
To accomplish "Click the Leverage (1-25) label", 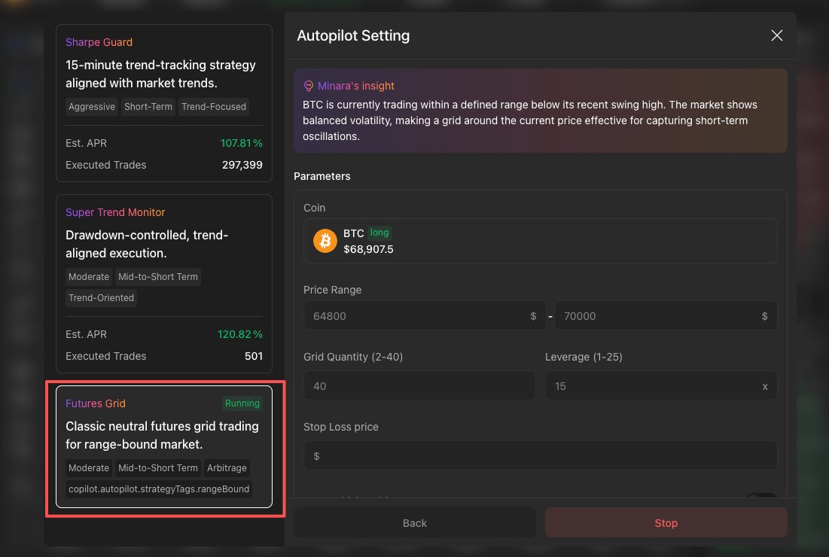I will coord(584,358).
